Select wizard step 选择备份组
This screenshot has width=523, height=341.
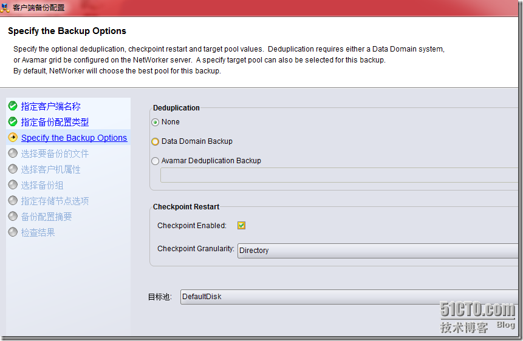pos(42,185)
